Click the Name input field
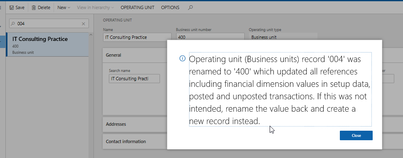Screen dimensions: 403x158 pyautogui.click(x=137, y=37)
